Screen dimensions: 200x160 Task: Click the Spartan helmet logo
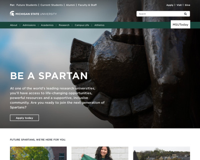(x=12, y=14)
